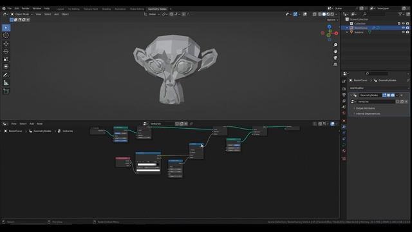Open the Render menu
Screen dimensions: 412x232
(x=26, y=8)
